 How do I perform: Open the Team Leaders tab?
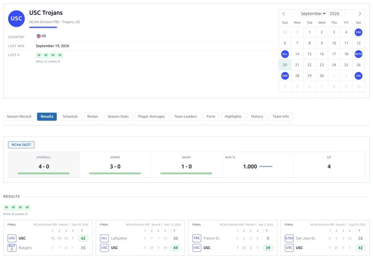pos(185,116)
